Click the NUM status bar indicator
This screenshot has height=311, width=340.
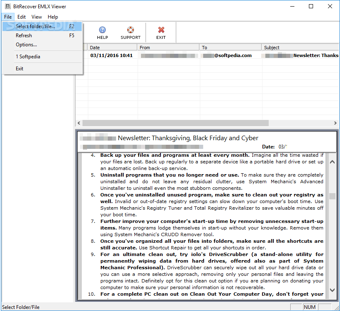(x=310, y=307)
